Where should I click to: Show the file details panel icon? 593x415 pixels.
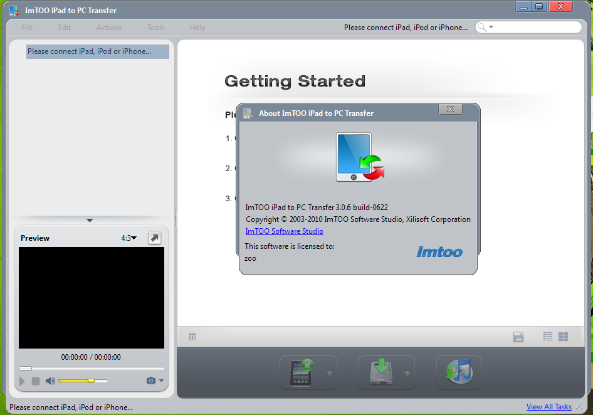pos(518,337)
